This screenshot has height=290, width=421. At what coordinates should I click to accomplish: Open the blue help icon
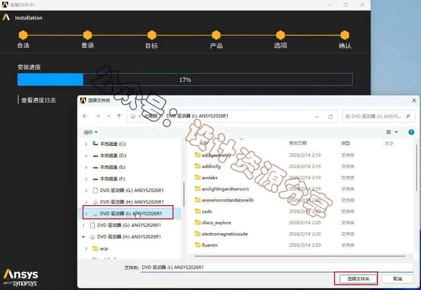411,132
